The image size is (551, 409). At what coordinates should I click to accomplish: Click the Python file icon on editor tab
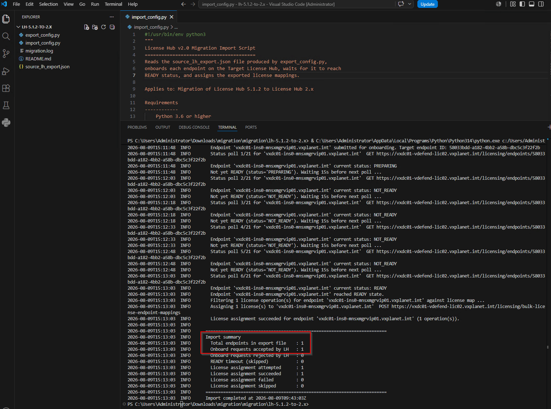click(128, 17)
